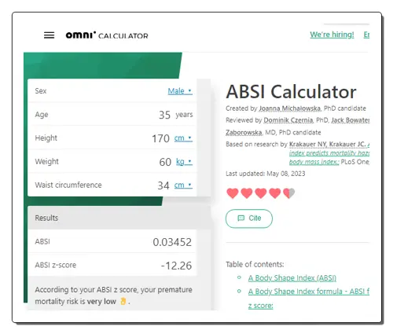Screen dimensions: 393x334
Task: Open the Weight unit kg dropdown
Action: (x=184, y=162)
